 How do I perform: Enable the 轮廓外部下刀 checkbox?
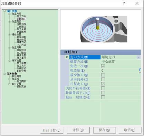pyautogui.click(x=103, y=93)
